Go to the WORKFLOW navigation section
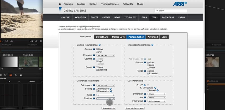Screen dimensions: 225x110 click(x=81, y=17)
